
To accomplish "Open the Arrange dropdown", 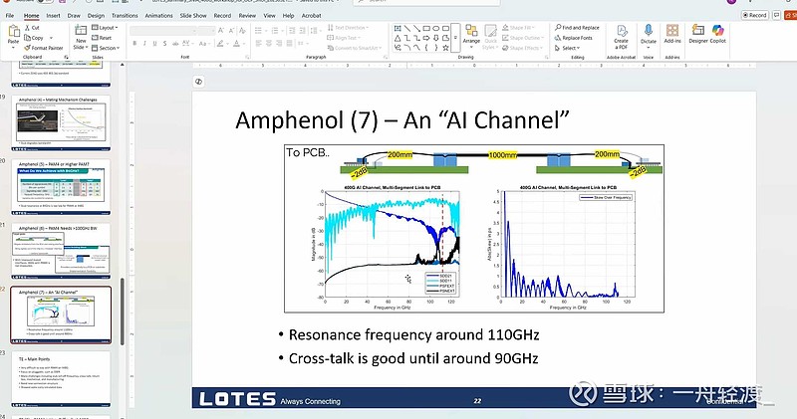I will 471,37.
